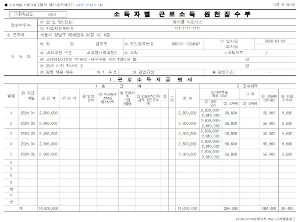
Task: Click the "지방소득세" column header
Action: [x=288, y=98]
